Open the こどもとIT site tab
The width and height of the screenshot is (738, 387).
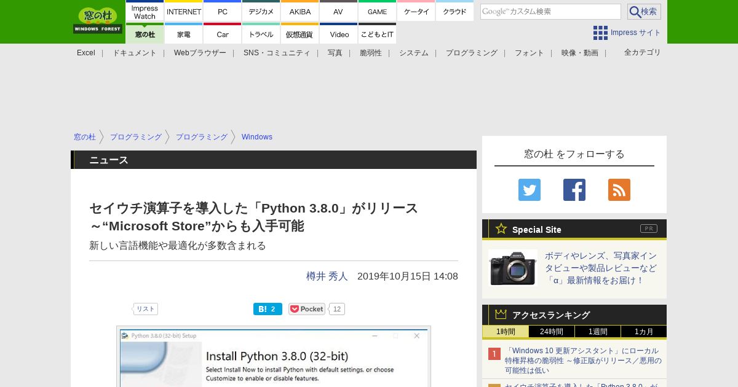click(x=377, y=33)
